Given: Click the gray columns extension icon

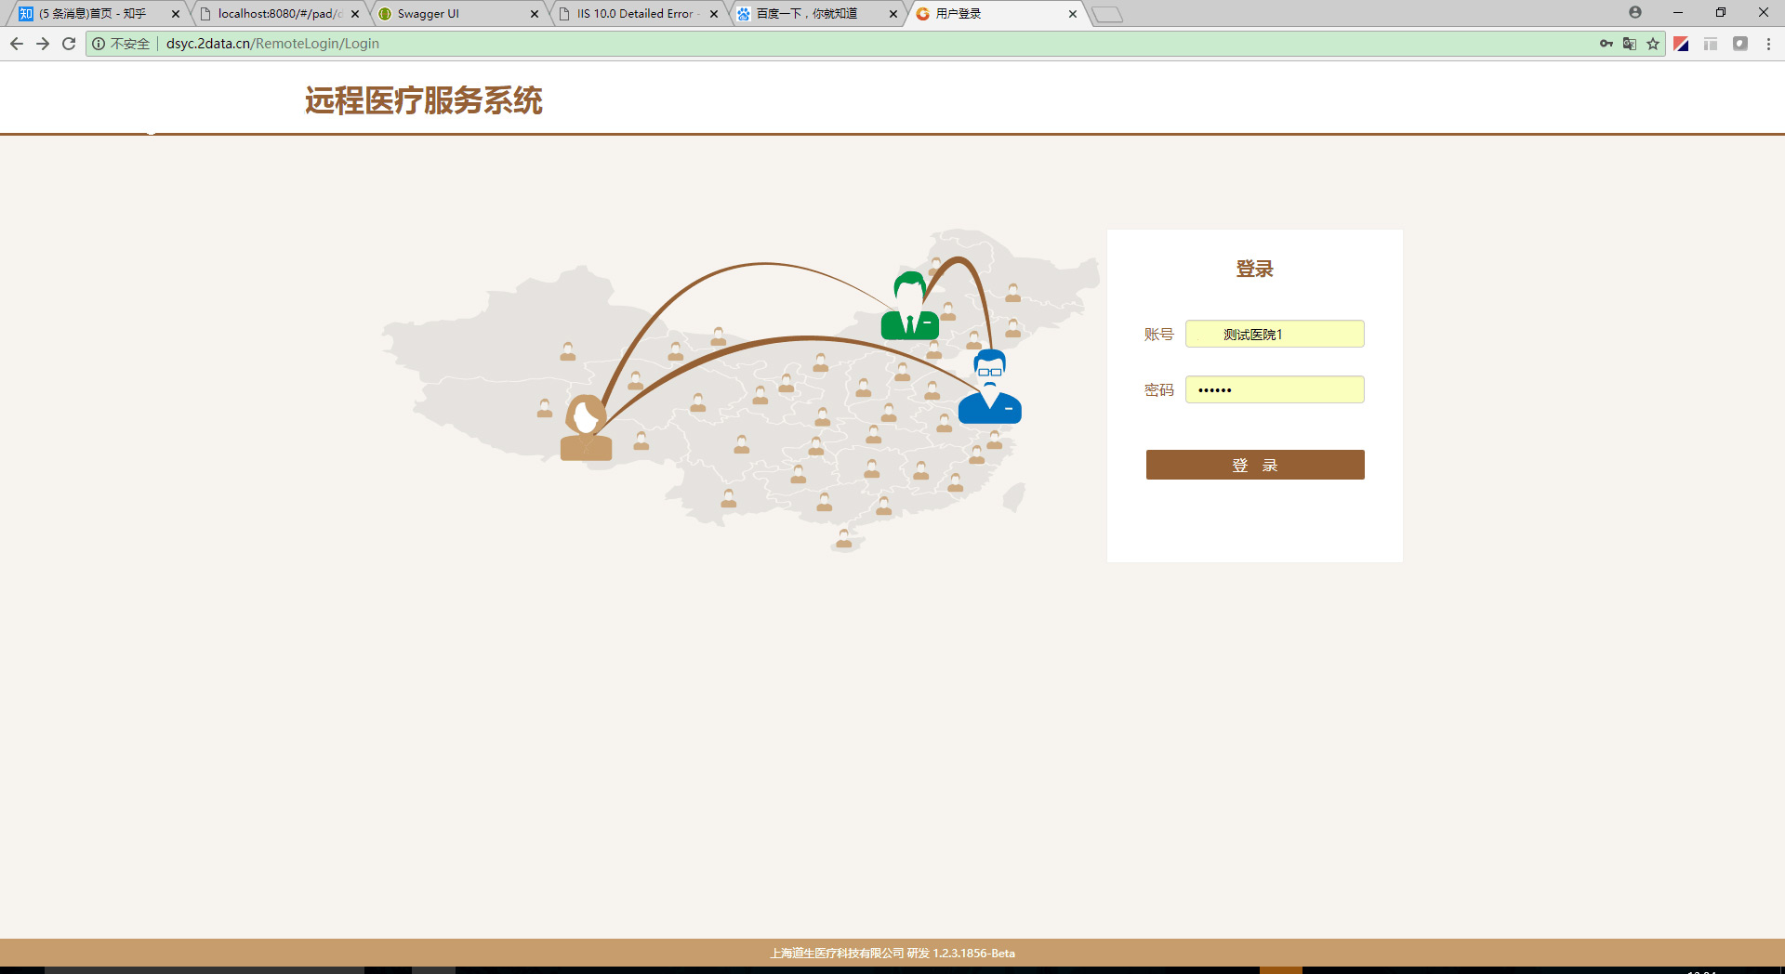Looking at the screenshot, I should coord(1711,44).
